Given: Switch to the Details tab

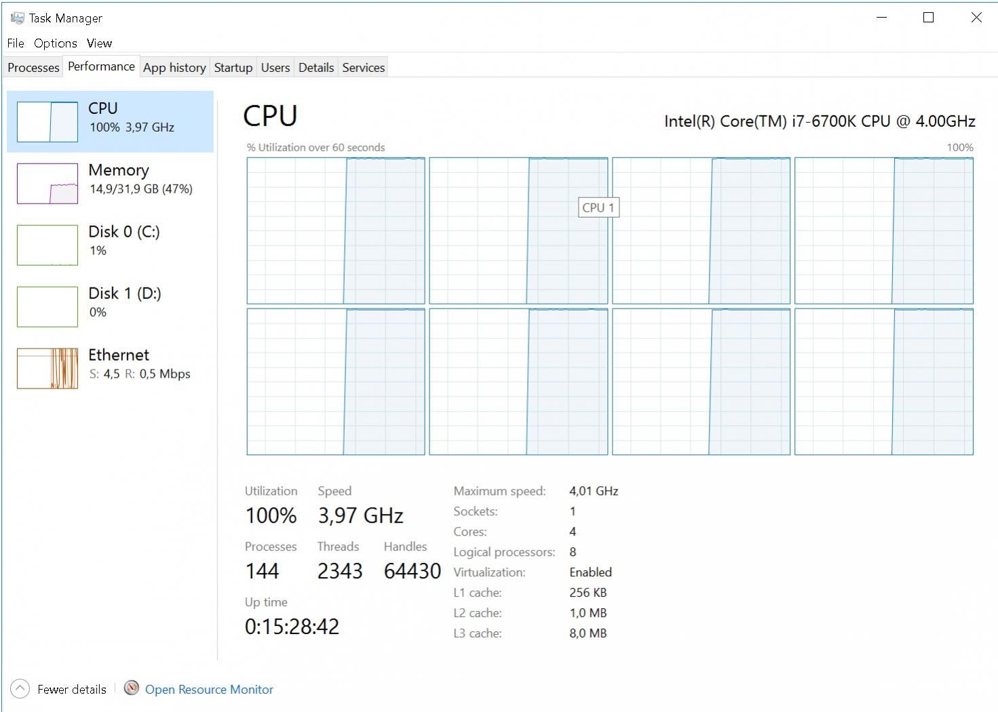Looking at the screenshot, I should 316,67.
